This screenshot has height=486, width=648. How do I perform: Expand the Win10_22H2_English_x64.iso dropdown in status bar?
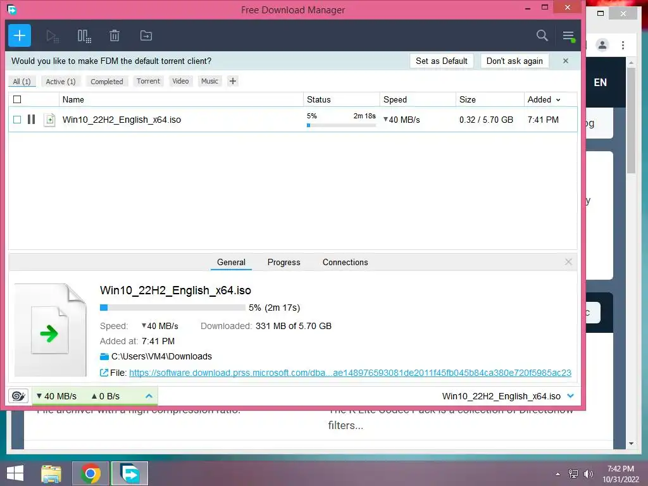click(571, 396)
